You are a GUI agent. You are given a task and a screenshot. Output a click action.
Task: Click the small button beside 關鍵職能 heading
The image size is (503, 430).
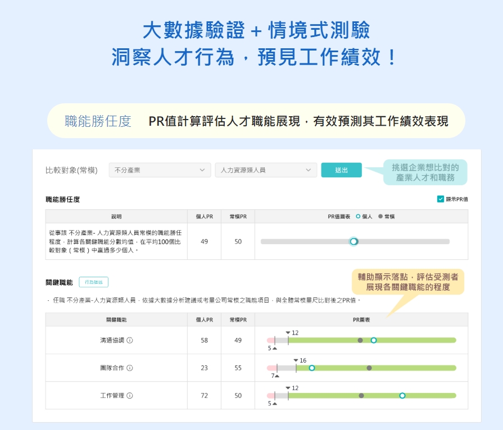pos(93,282)
